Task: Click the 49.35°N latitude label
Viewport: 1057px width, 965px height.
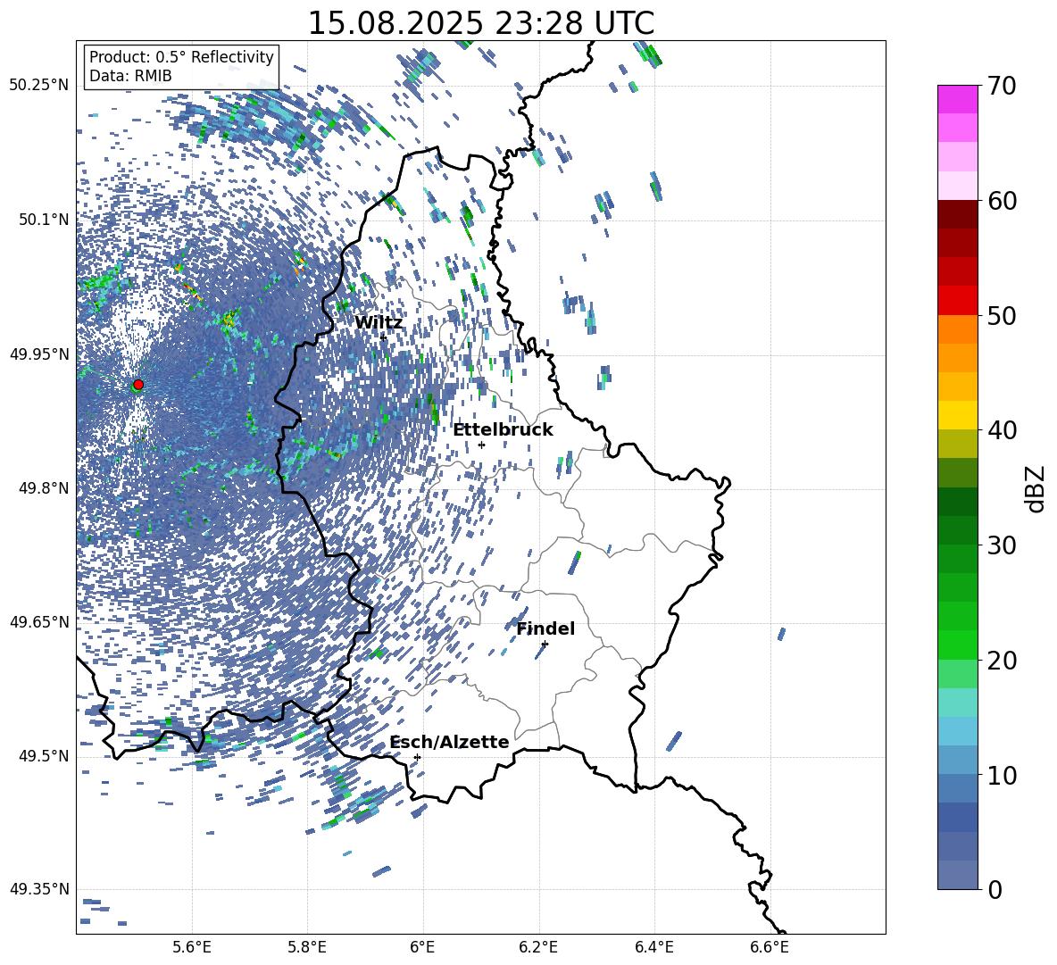Action: coord(39,889)
